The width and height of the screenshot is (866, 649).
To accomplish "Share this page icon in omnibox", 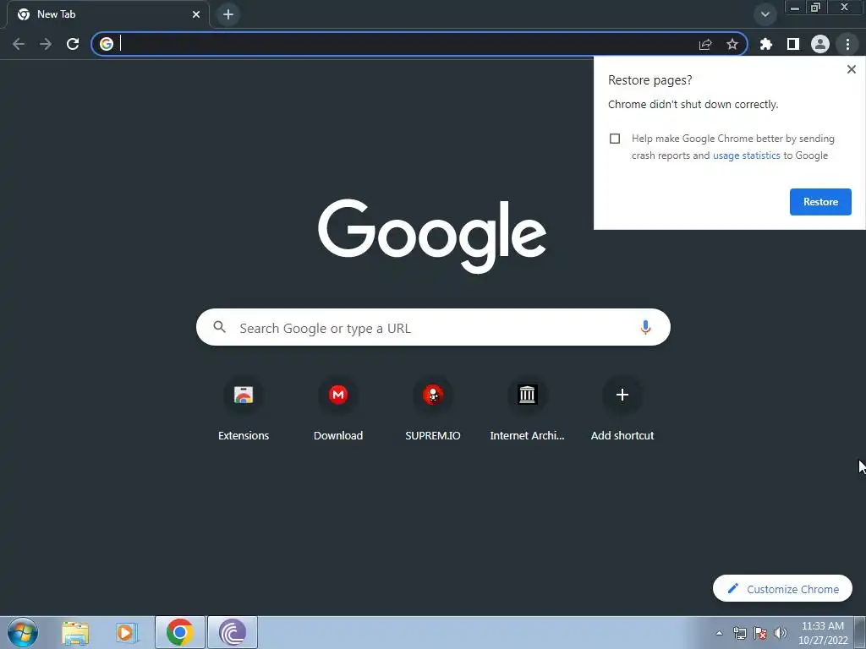I will pos(705,44).
